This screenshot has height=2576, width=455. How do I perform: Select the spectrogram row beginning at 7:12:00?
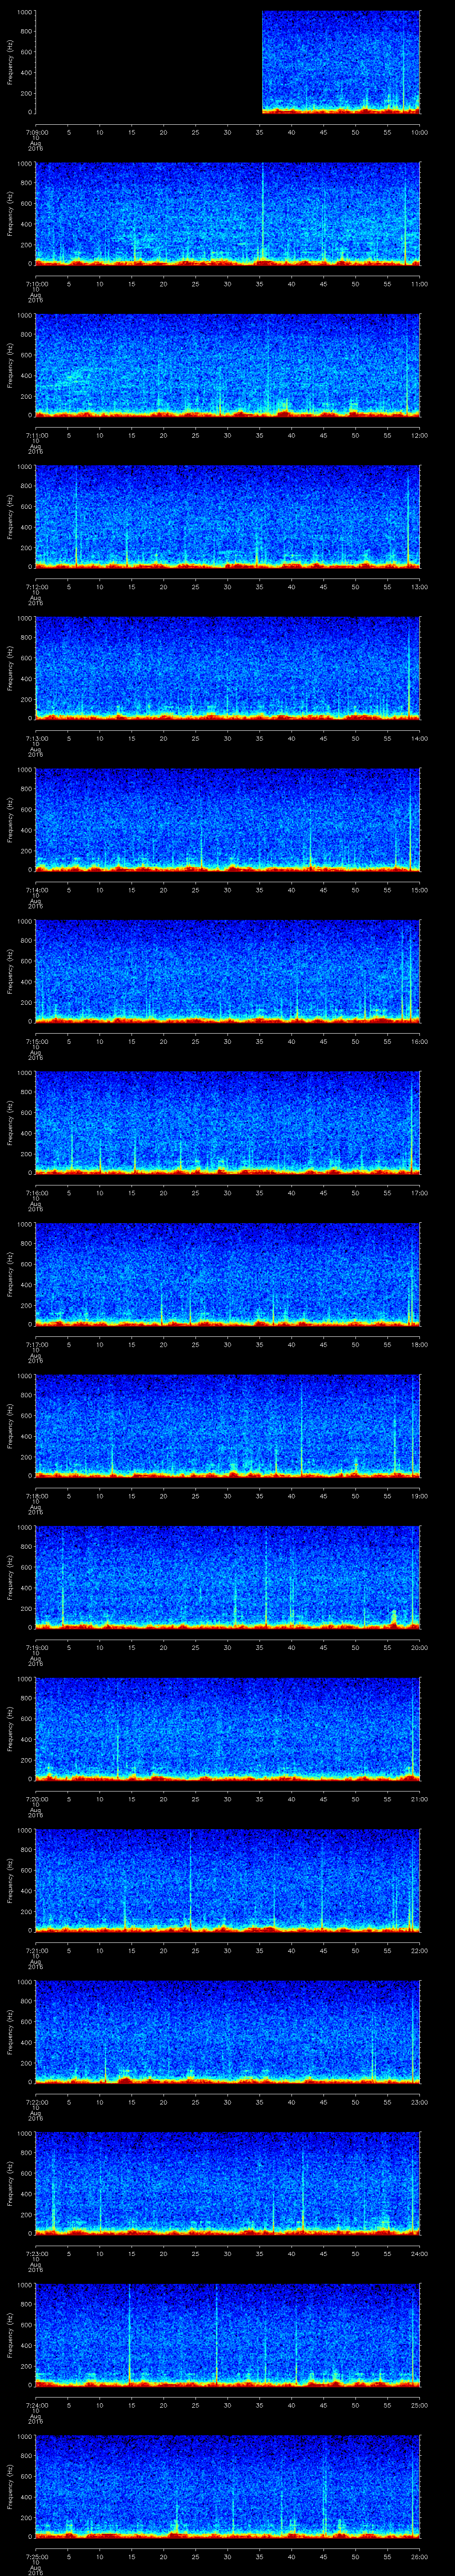click(227, 516)
